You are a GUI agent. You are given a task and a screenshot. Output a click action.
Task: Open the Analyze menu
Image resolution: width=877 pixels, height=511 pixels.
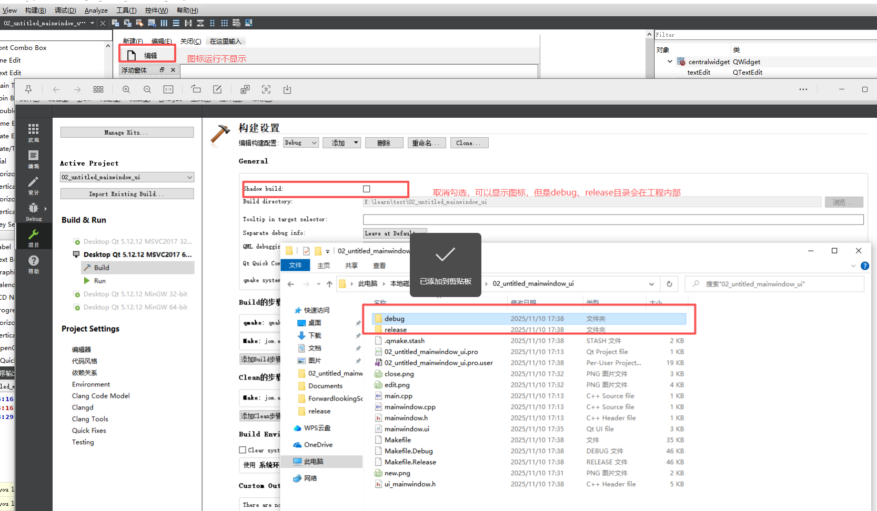(x=96, y=11)
